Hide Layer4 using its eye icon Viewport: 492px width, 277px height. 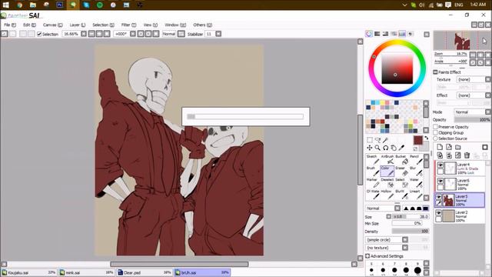440,165
